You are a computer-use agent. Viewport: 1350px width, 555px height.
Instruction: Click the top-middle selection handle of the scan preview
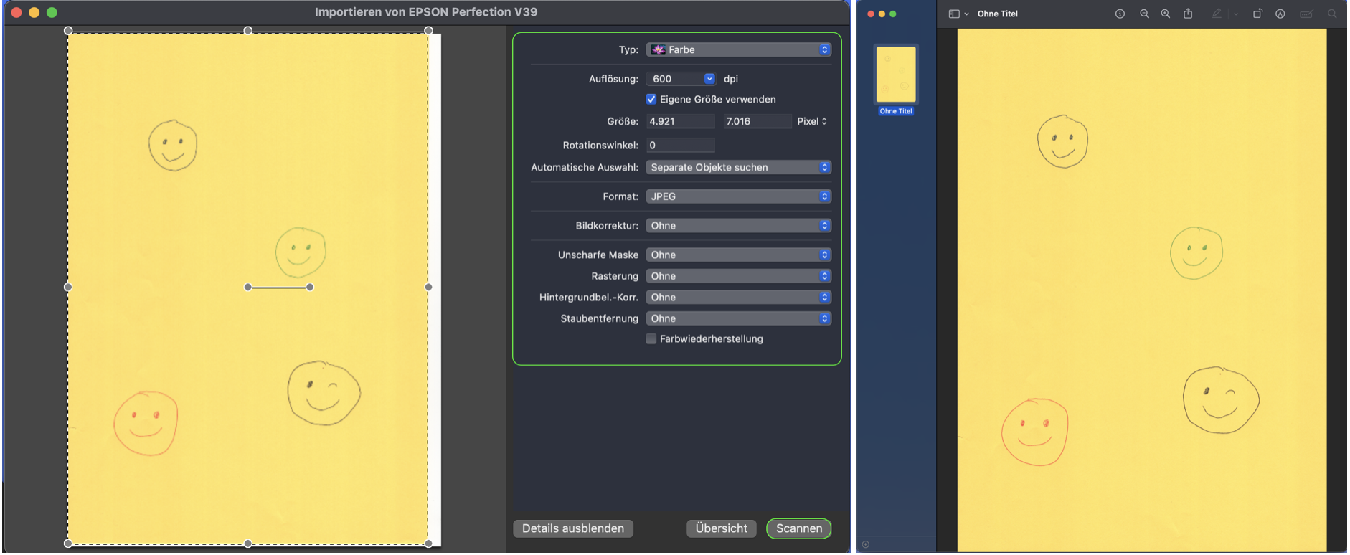248,31
